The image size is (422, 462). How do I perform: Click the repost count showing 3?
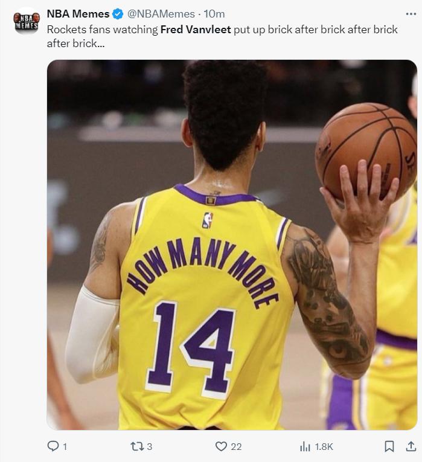pyautogui.click(x=150, y=447)
